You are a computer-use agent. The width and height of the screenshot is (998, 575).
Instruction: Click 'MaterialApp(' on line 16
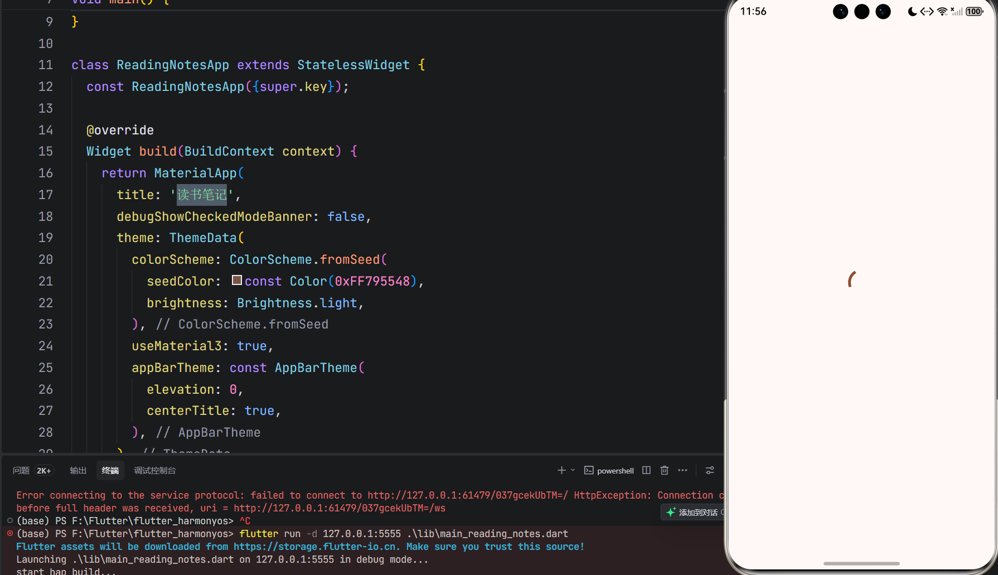tap(199, 173)
